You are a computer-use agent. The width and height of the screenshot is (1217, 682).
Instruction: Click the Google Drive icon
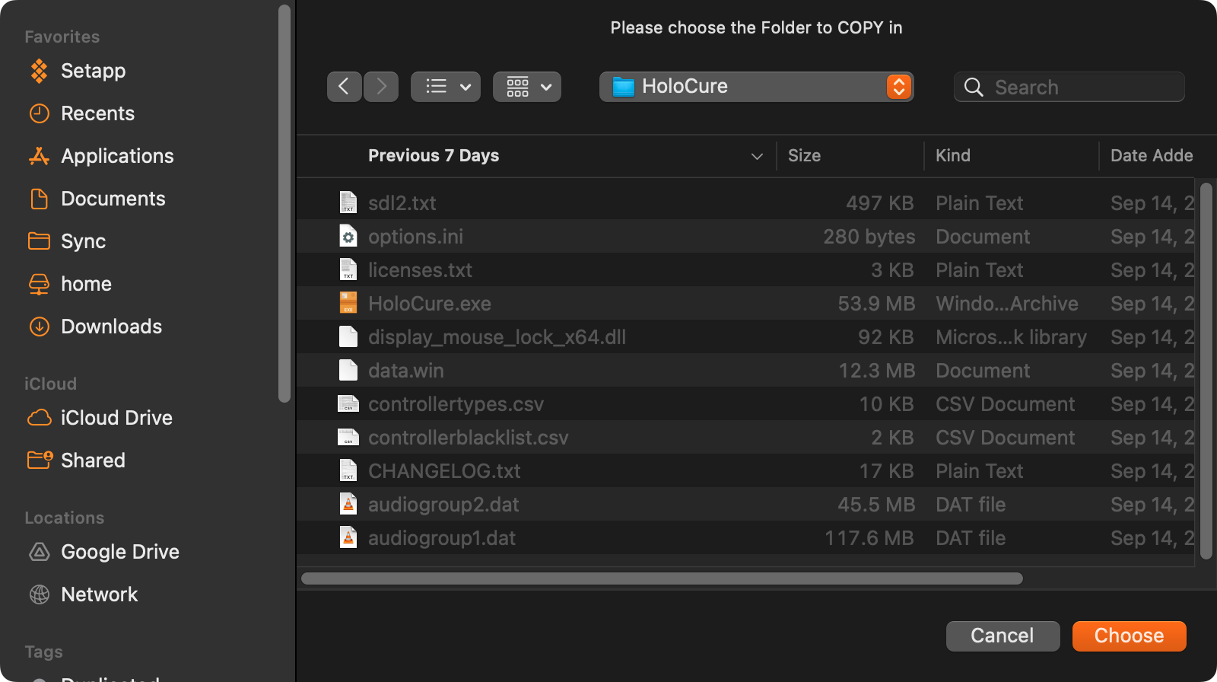click(x=40, y=552)
